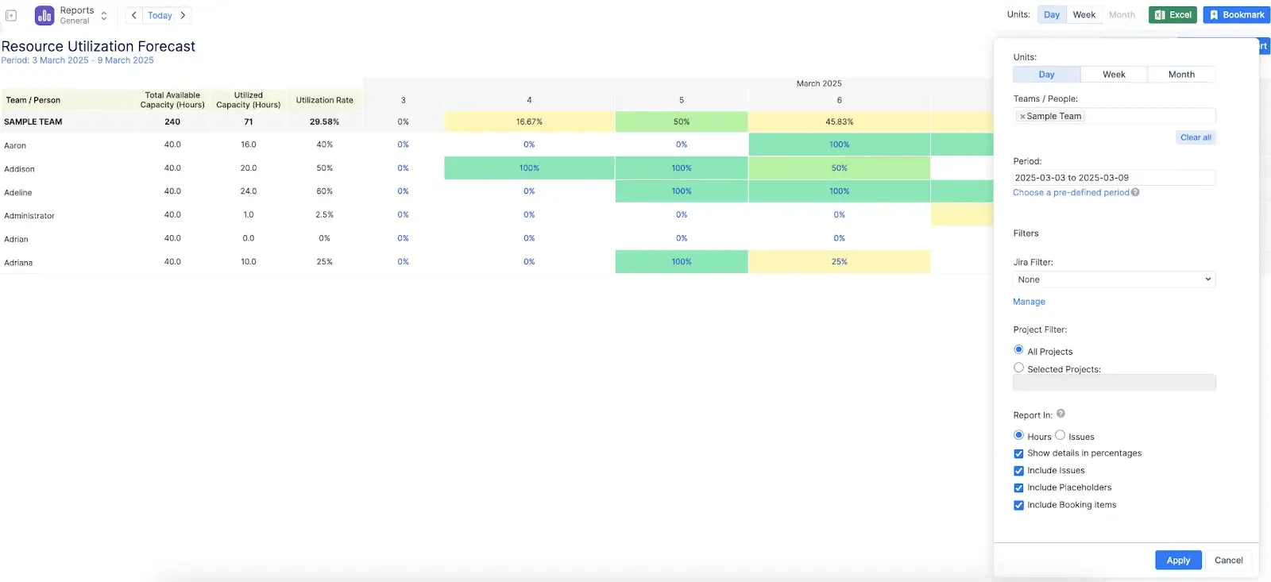
Task: Click the Clear all link
Action: [x=1196, y=137]
